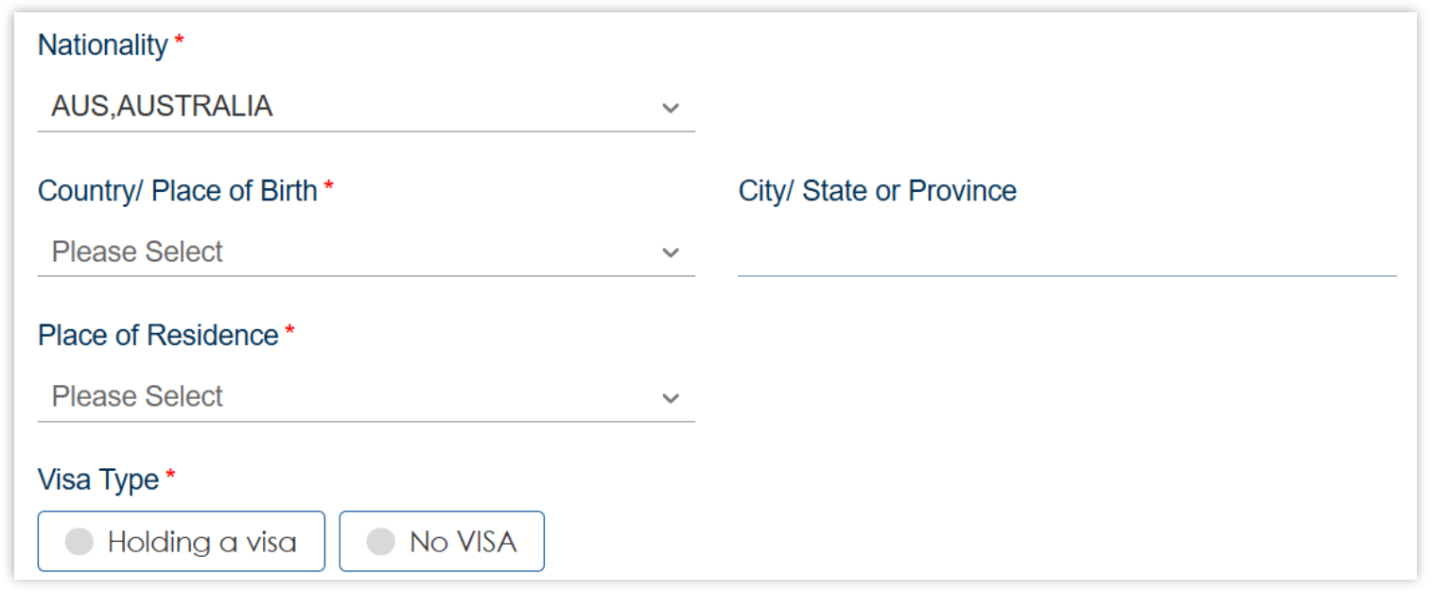Click Please Select under Country/Place of Birth

(137, 252)
